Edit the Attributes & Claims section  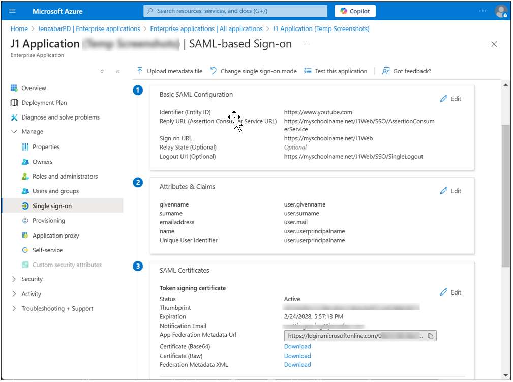click(451, 191)
